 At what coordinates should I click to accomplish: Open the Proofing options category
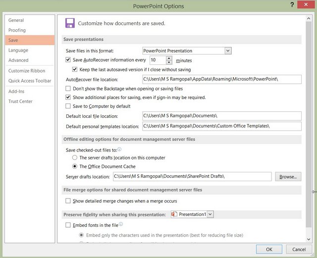pos(17,30)
